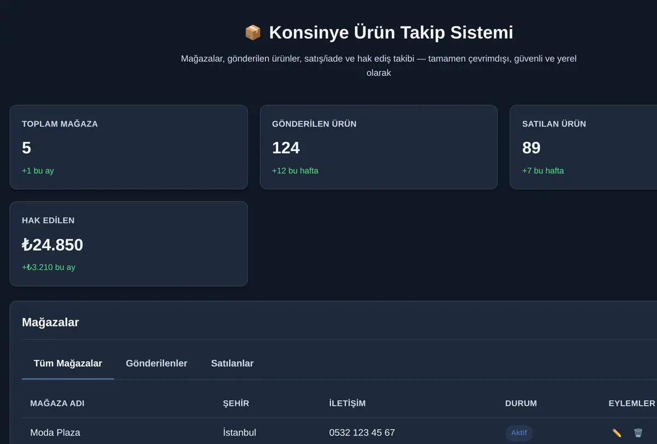657x444 pixels.
Task: Click the Şehir column header
Action: click(x=236, y=403)
